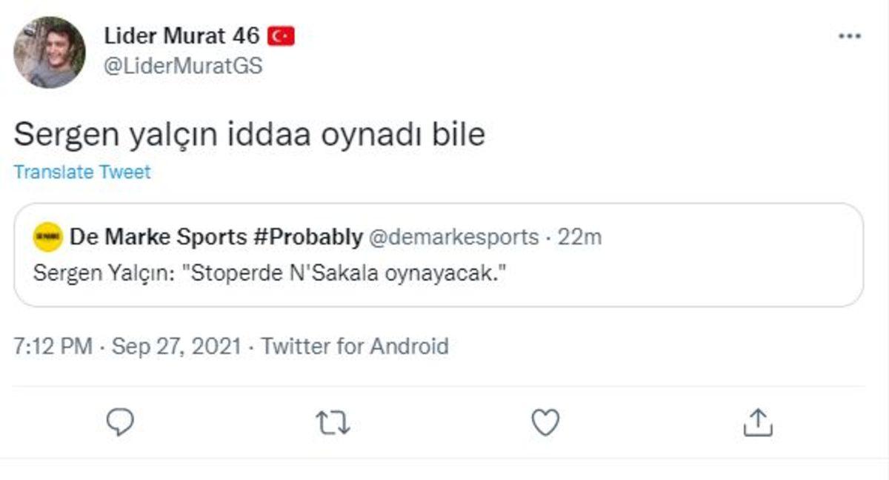This screenshot has height=480, width=889.
Task: Click the 7:12 PM tweet time
Action: (x=53, y=346)
